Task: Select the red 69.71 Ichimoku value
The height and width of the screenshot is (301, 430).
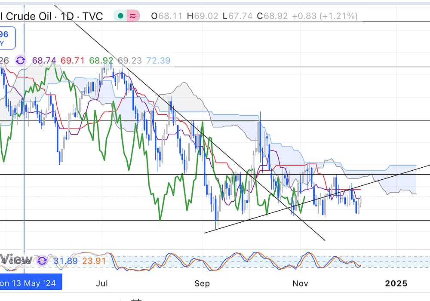Action: pyautogui.click(x=72, y=61)
